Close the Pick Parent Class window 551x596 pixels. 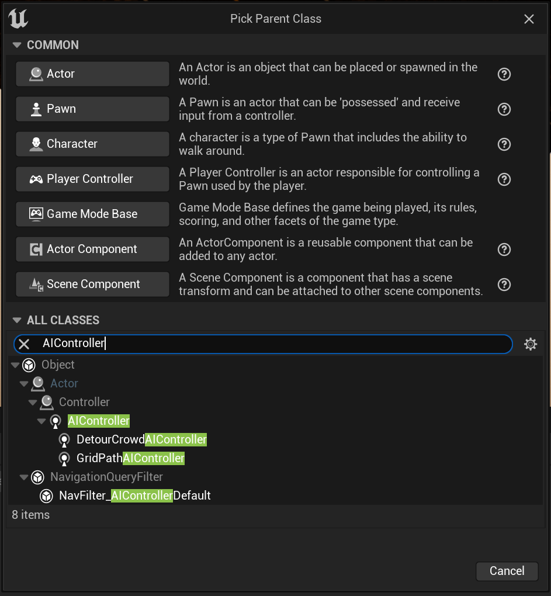529,19
